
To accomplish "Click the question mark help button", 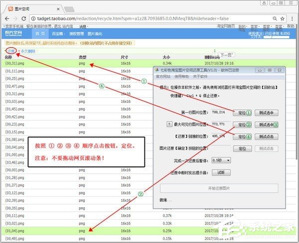I will (x=169, y=124).
